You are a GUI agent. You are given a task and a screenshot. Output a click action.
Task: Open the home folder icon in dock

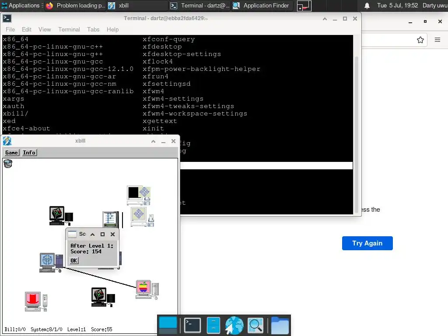(280, 325)
